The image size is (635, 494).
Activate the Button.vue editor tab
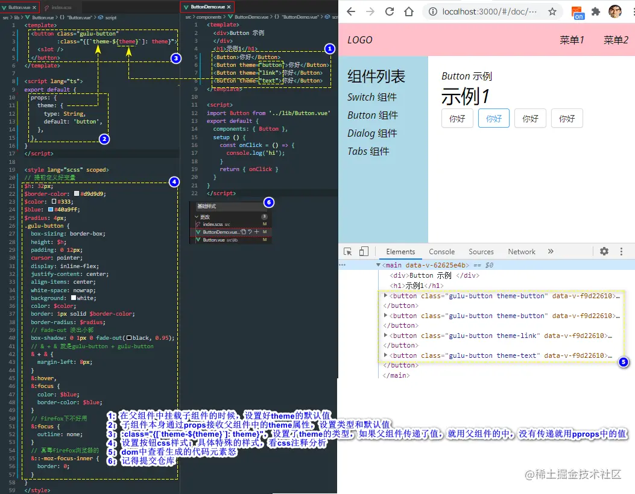(19, 7)
